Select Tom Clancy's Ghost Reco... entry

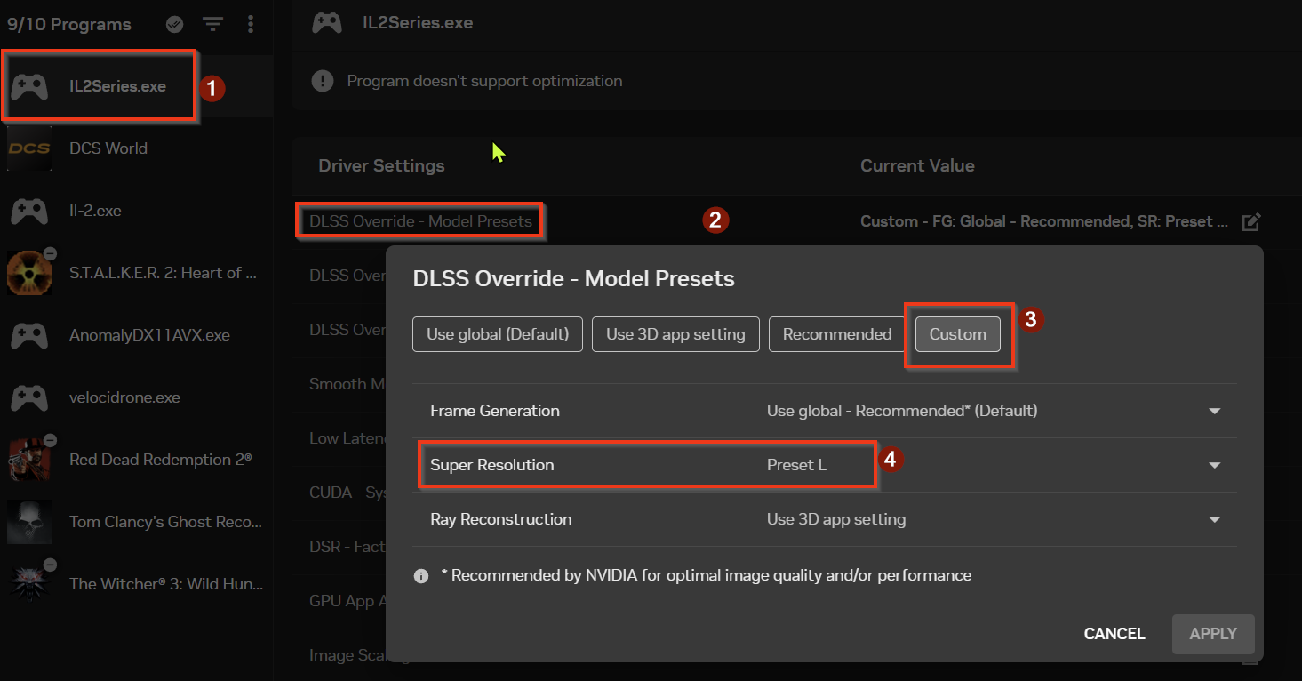pyautogui.click(x=137, y=522)
